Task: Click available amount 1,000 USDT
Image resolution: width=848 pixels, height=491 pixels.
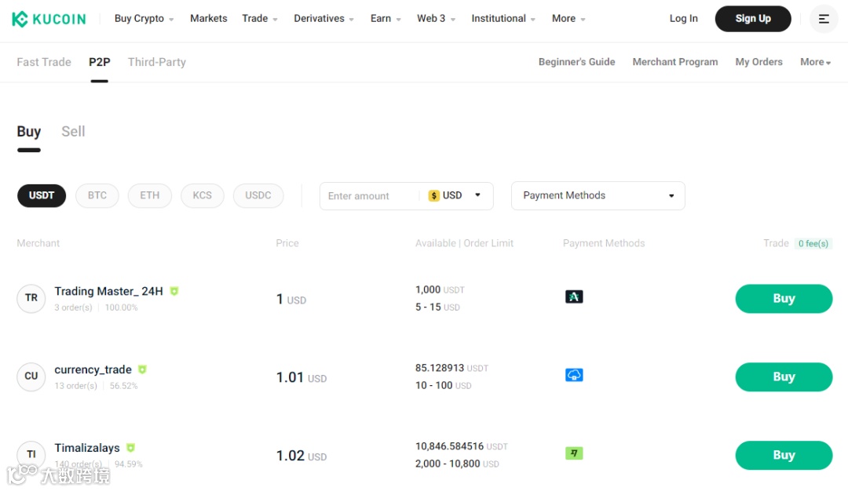Action: pos(440,289)
